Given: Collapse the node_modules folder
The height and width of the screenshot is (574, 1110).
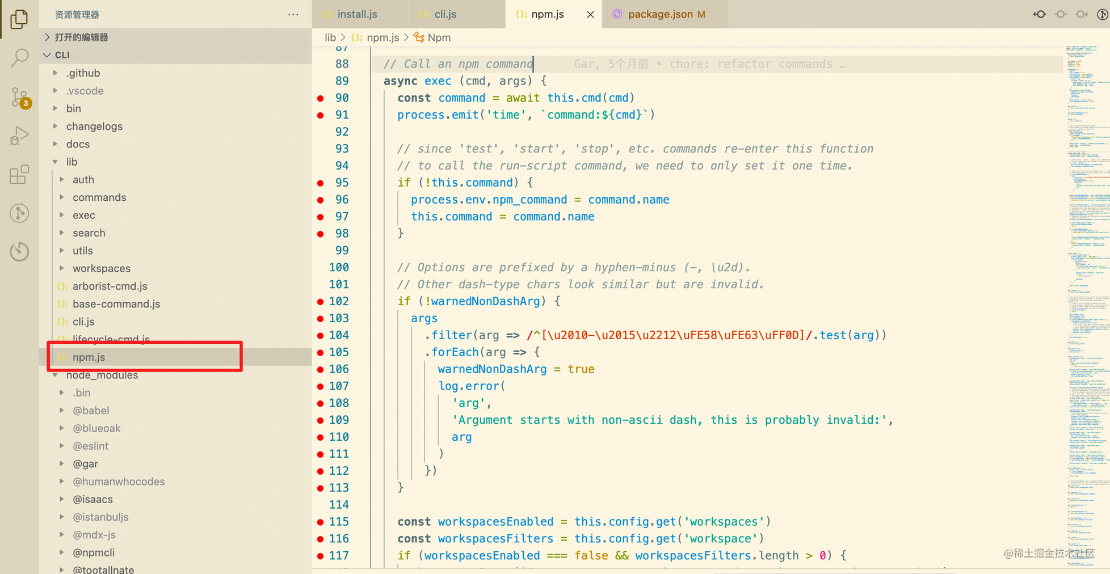Looking at the screenshot, I should click(102, 375).
